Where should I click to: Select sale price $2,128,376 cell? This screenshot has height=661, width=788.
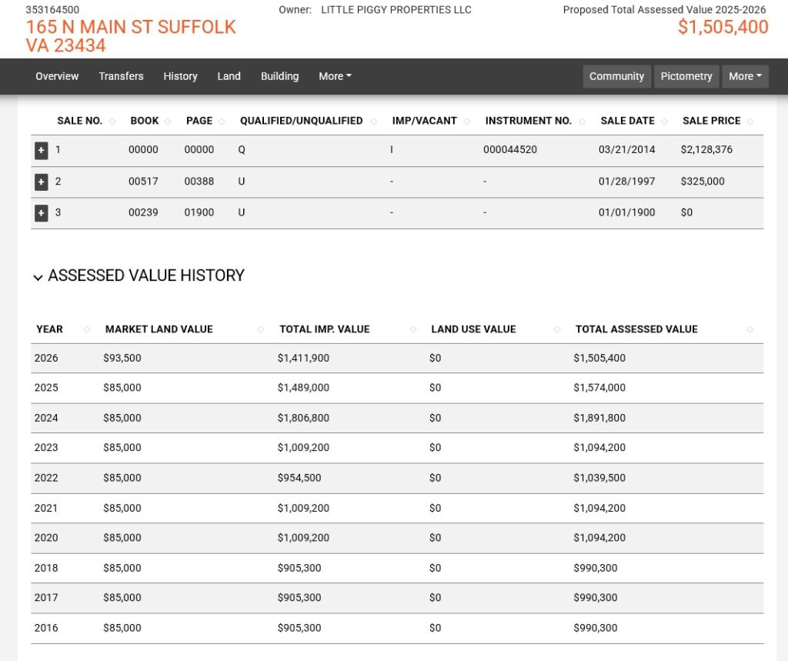tap(706, 150)
